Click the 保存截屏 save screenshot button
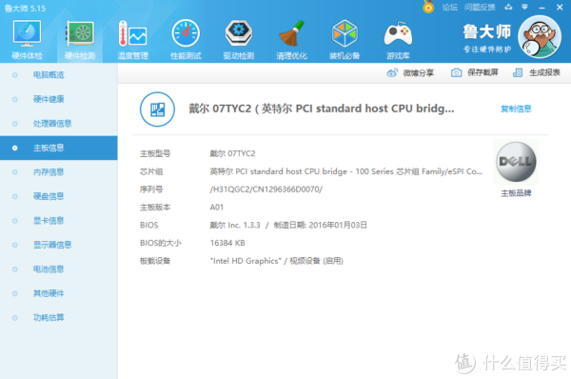 click(x=475, y=73)
